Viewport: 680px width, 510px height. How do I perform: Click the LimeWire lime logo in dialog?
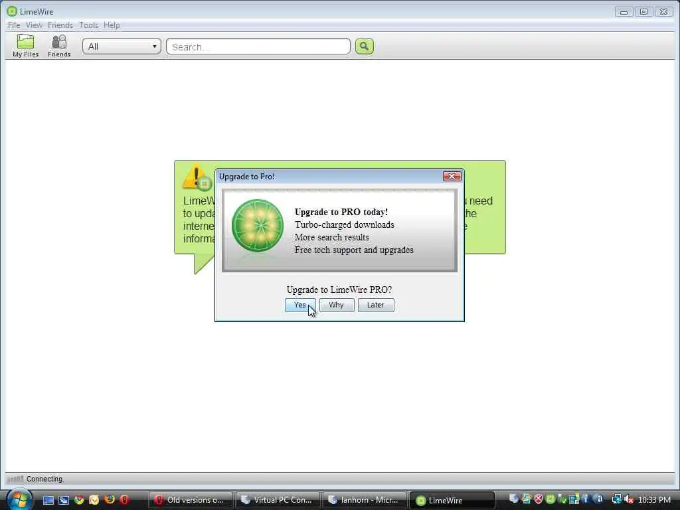coord(258,226)
